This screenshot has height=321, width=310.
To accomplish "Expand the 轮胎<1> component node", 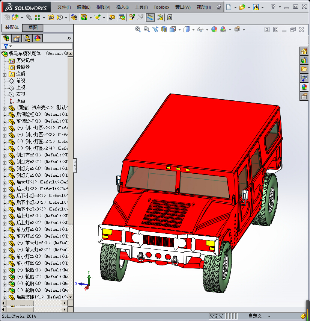I will coord(5,271).
